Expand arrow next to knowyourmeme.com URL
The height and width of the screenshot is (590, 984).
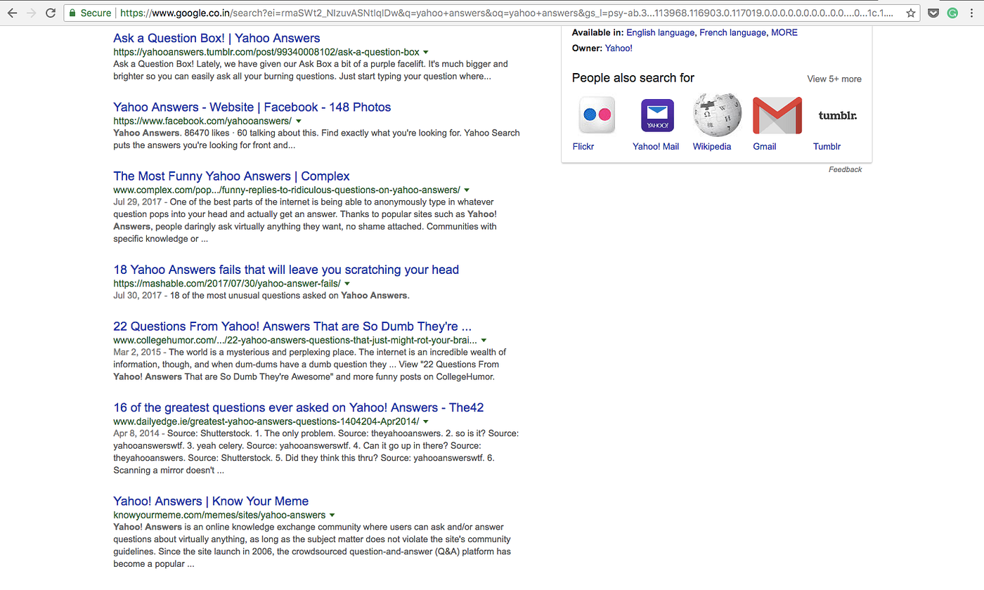[x=332, y=516]
